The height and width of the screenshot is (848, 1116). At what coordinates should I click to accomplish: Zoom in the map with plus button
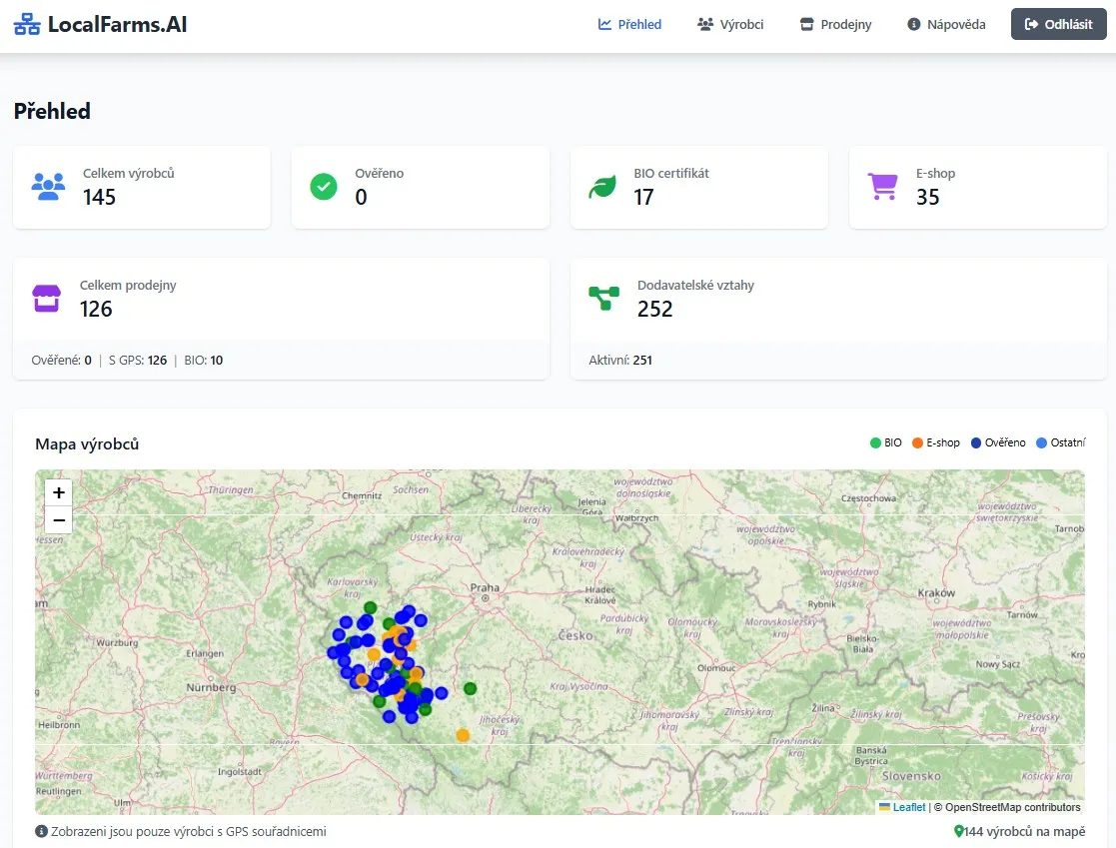click(x=59, y=492)
